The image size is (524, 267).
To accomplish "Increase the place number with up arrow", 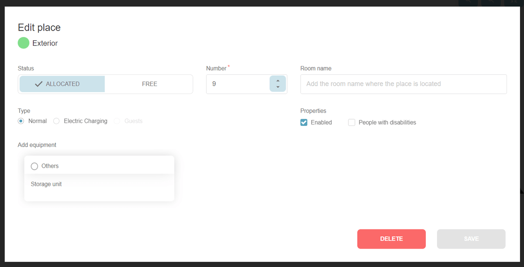I will pos(278,80).
